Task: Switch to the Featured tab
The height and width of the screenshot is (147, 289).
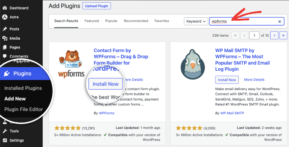Action: pyautogui.click(x=92, y=21)
